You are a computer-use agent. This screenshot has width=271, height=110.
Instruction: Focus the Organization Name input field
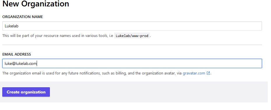(132, 26)
